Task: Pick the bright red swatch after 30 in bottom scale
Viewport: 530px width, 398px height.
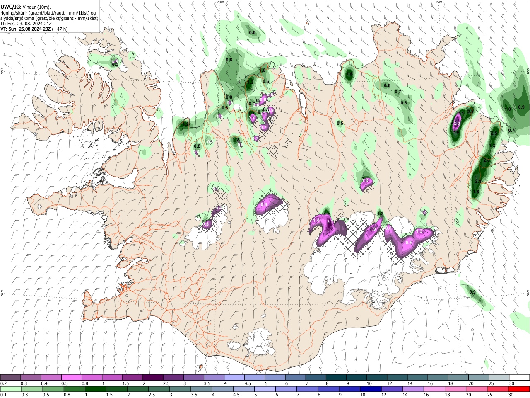Action: point(519,389)
